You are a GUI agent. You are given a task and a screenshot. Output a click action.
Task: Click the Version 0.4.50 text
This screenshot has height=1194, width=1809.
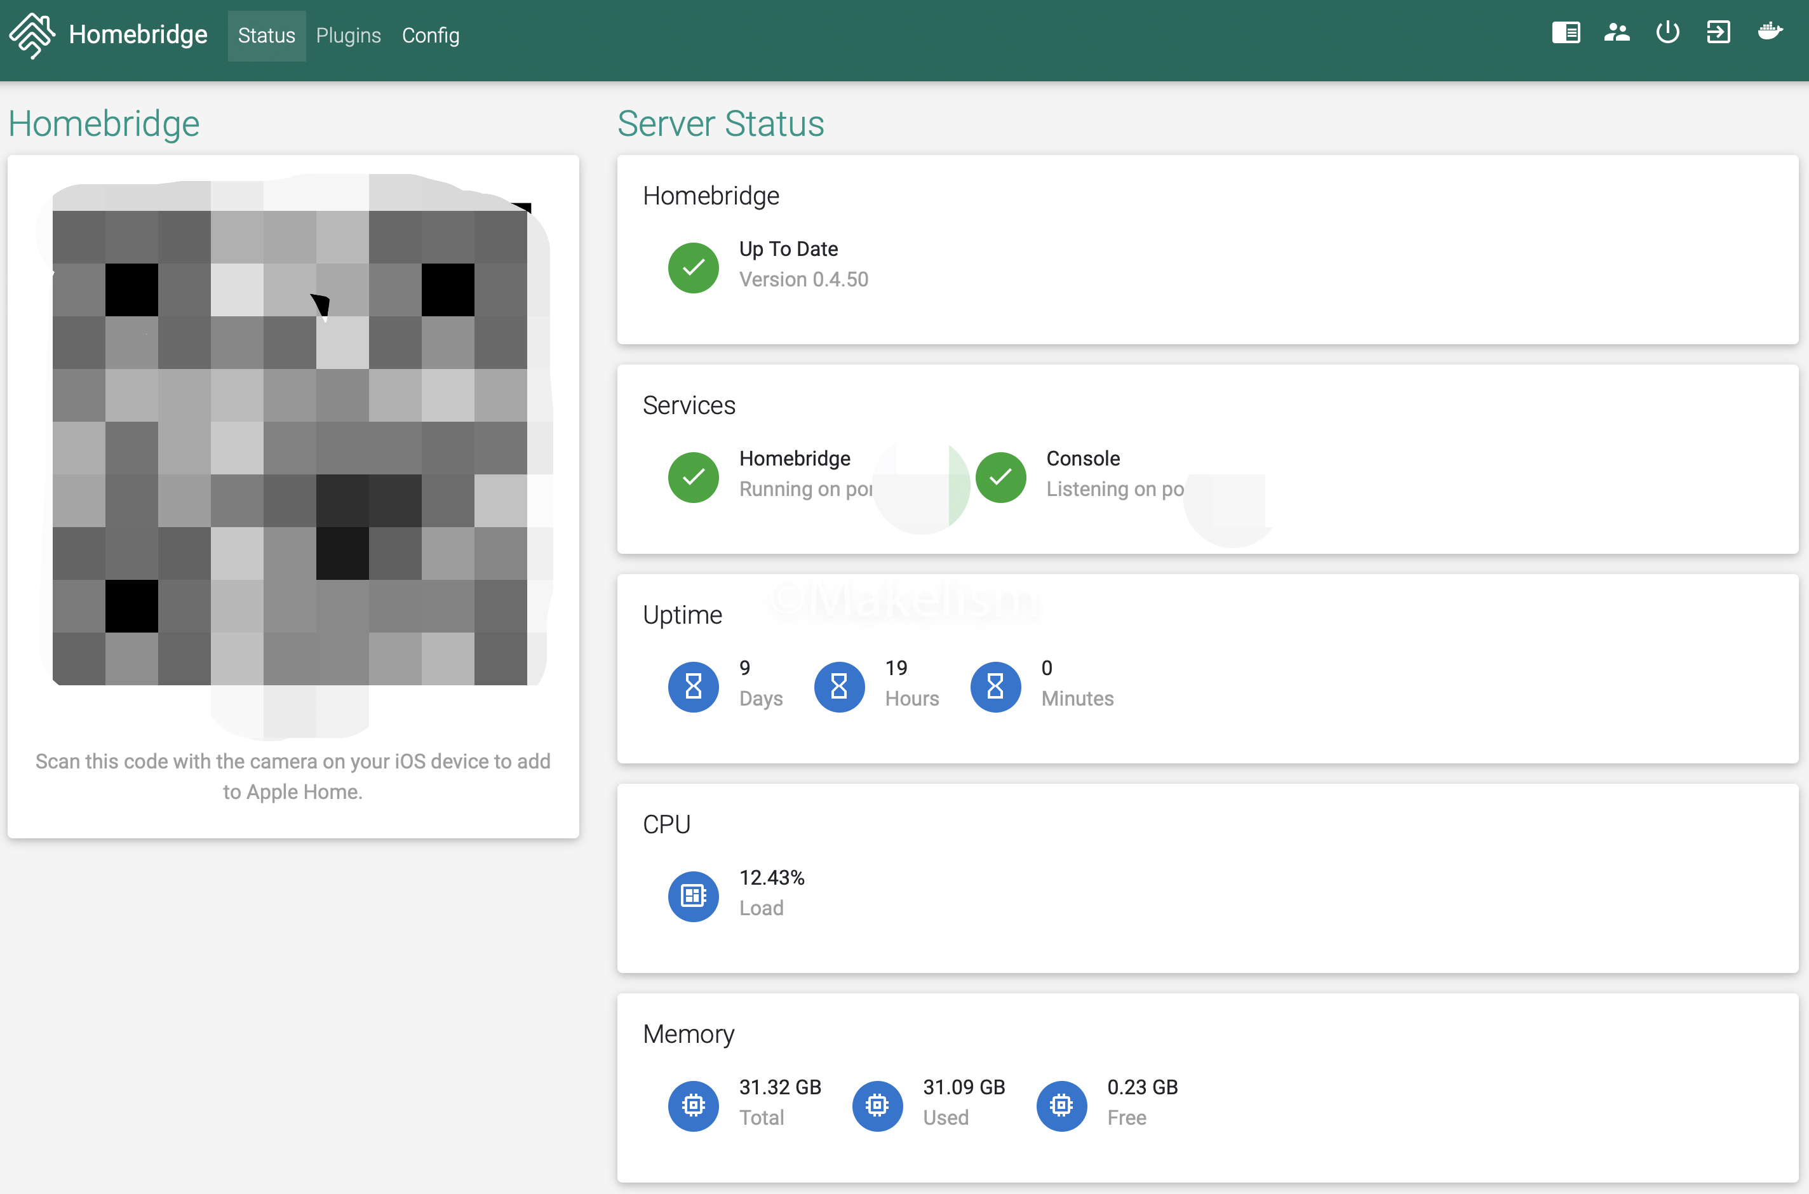pos(804,279)
